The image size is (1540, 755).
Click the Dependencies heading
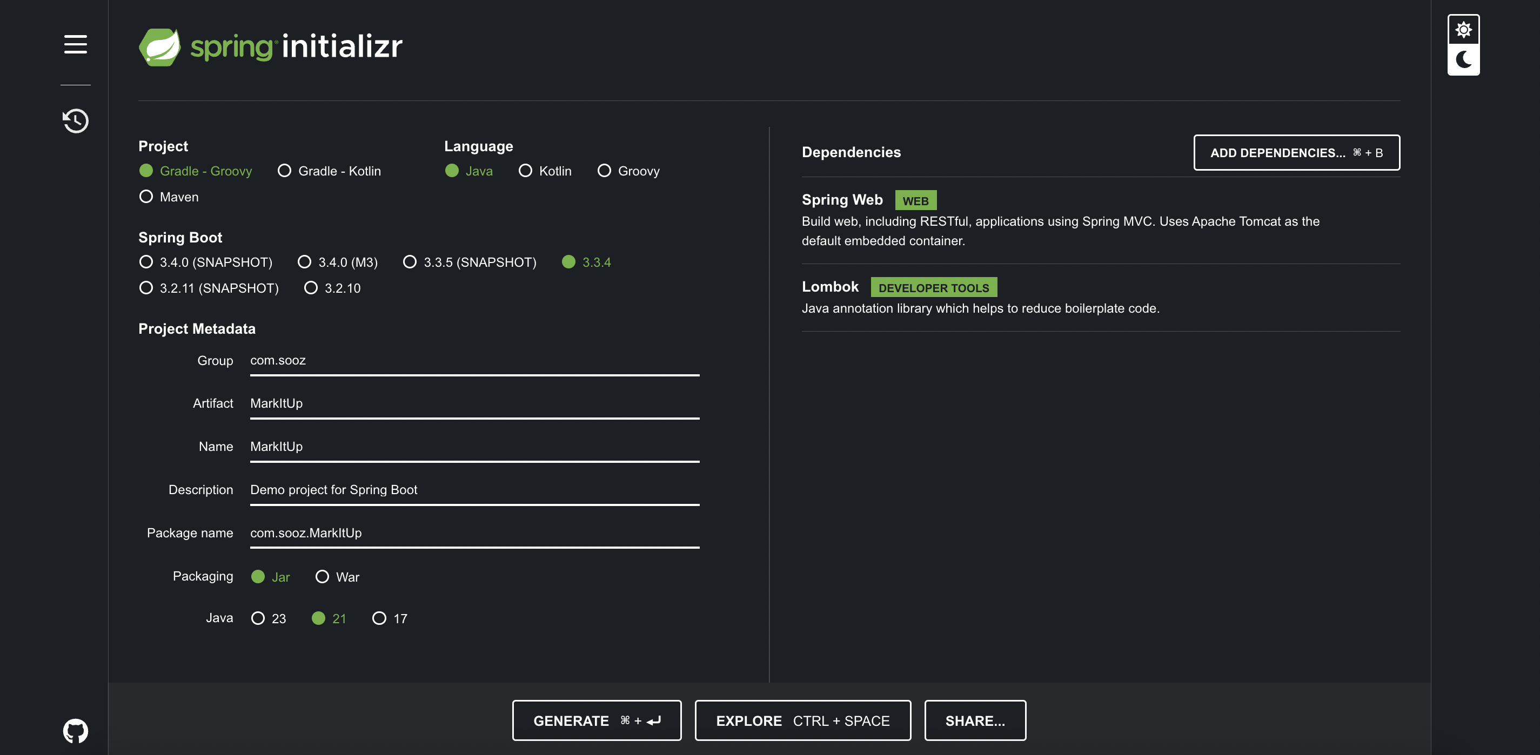pyautogui.click(x=851, y=152)
